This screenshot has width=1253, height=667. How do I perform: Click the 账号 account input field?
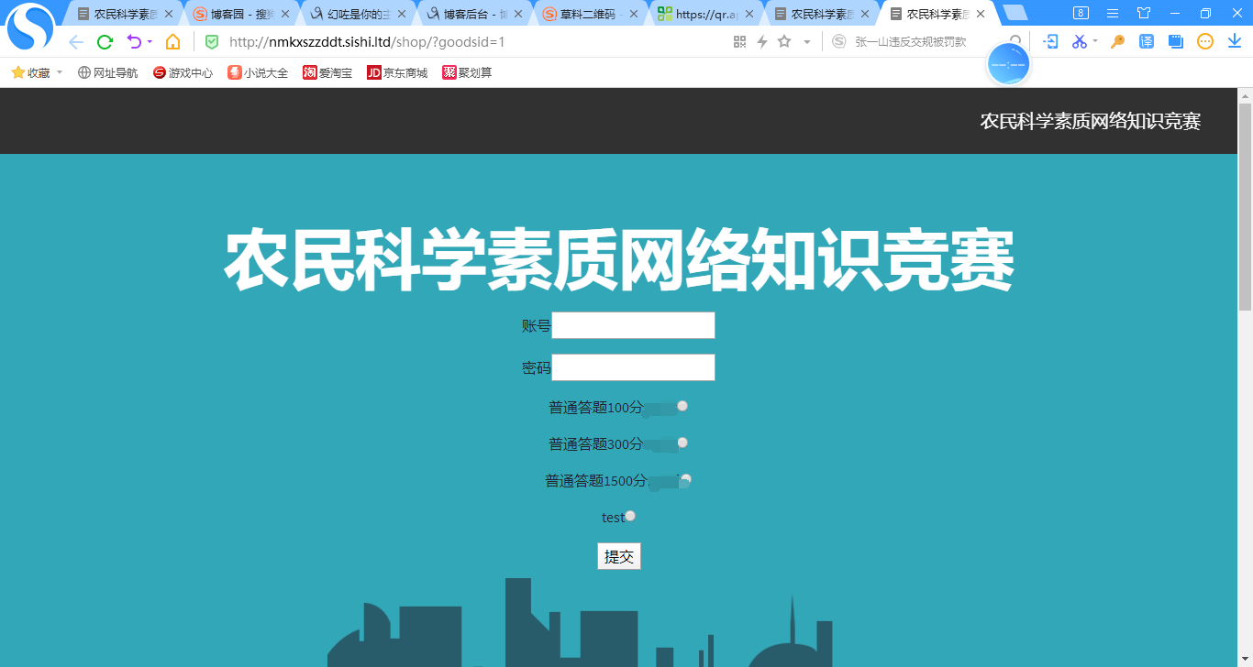pos(633,324)
